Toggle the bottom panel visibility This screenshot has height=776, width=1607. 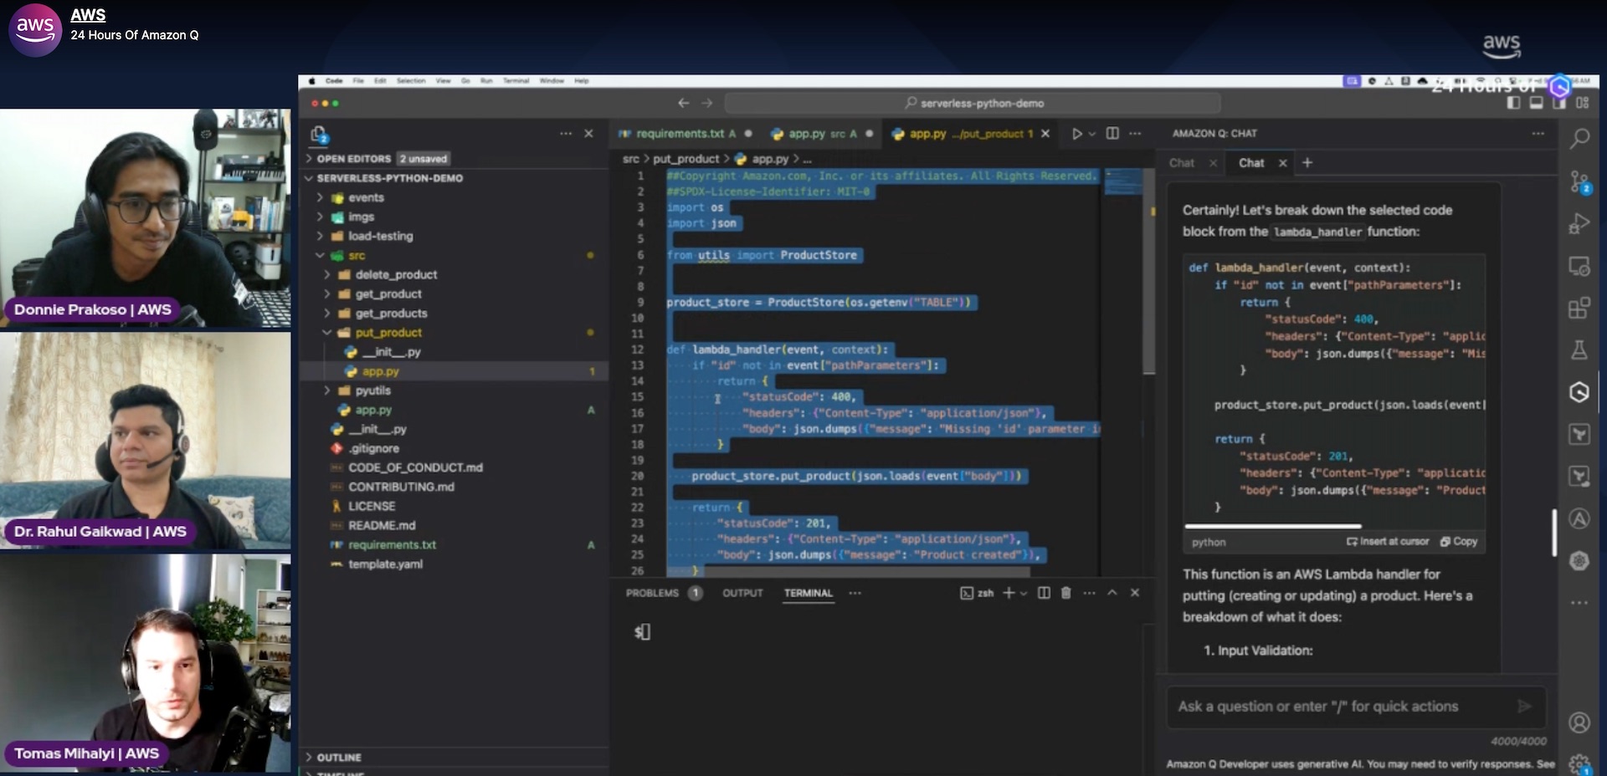click(1536, 103)
